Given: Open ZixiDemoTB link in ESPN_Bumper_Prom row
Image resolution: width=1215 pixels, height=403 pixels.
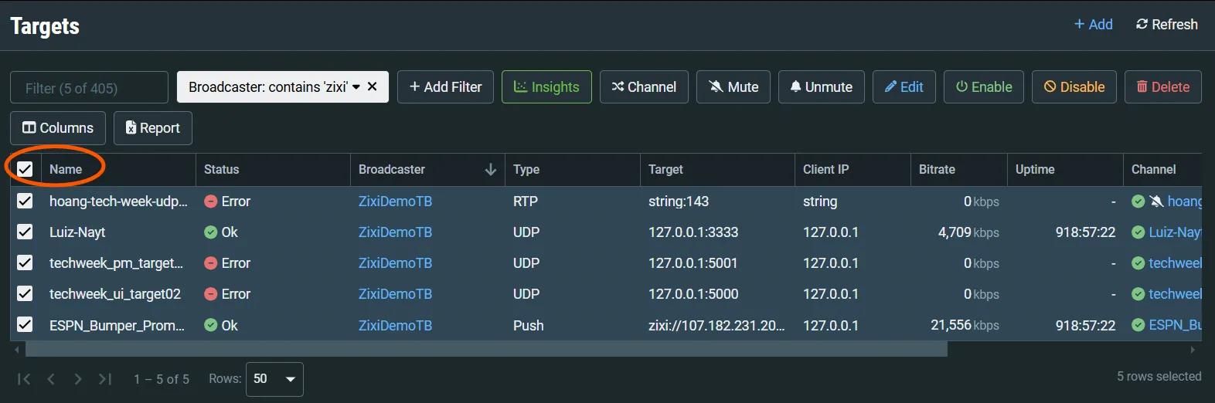Looking at the screenshot, I should 395,326.
